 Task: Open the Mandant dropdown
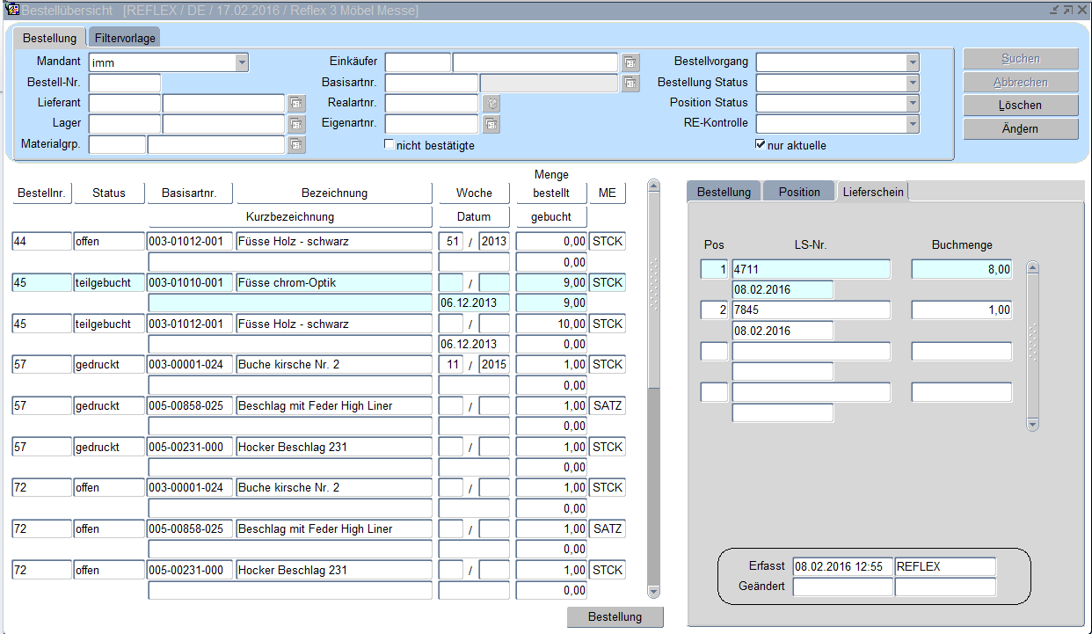pyautogui.click(x=241, y=62)
